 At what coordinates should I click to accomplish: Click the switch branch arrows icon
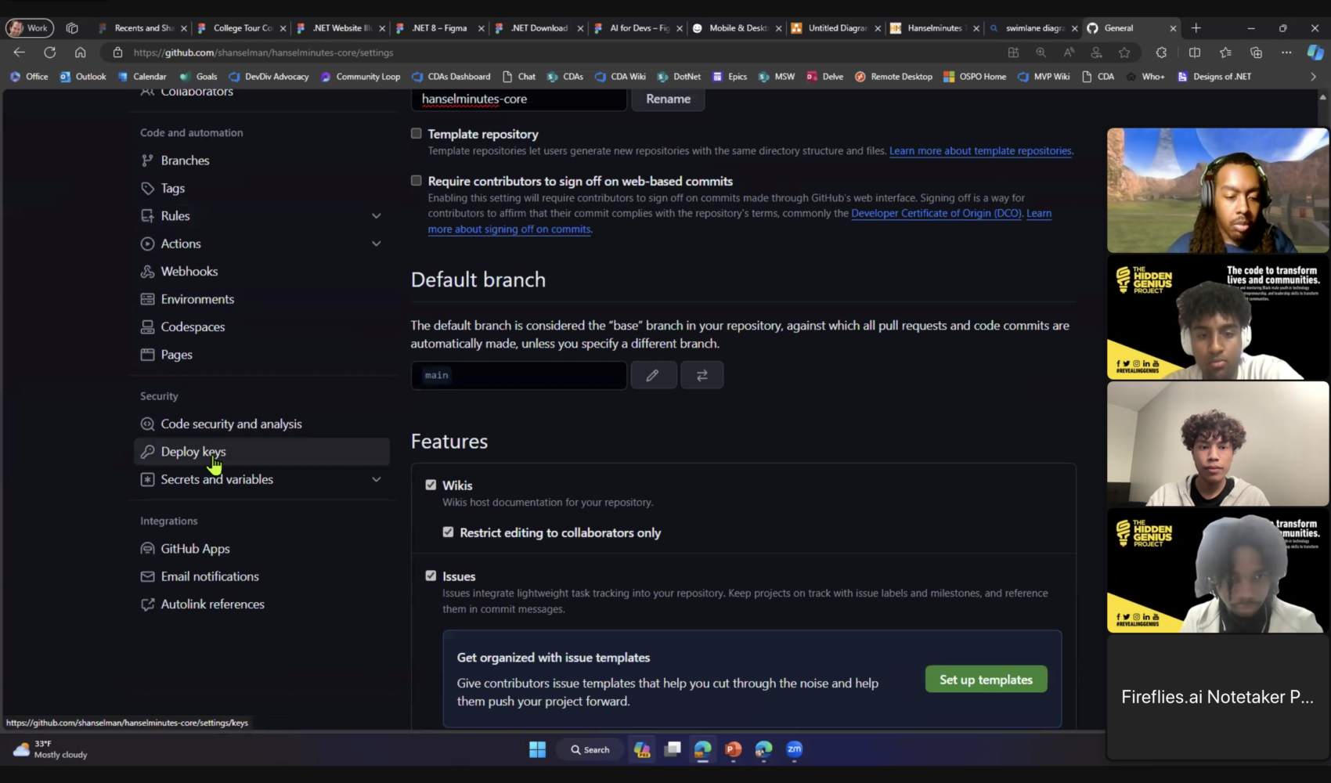(702, 375)
